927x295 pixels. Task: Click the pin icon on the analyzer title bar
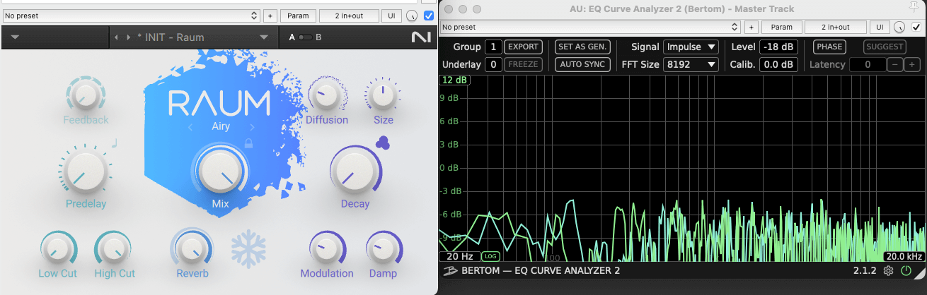(914, 8)
